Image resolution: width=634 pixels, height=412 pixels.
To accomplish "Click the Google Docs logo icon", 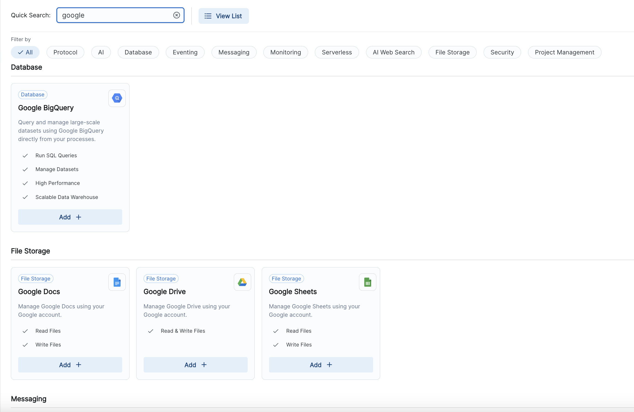I will click(x=117, y=282).
